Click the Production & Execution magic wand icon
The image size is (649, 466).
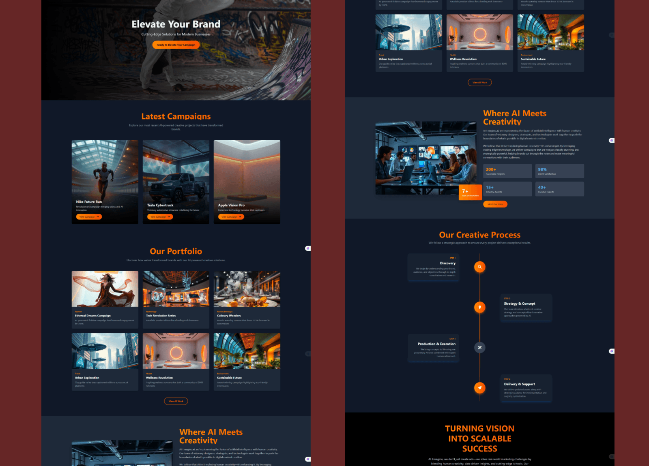click(480, 347)
